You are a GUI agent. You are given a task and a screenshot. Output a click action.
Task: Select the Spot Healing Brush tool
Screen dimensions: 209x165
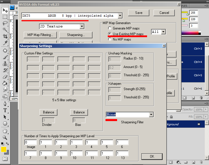[x=5, y=50]
